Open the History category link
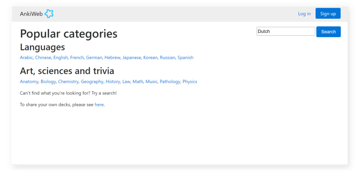This screenshot has width=359, height=172. tap(113, 82)
